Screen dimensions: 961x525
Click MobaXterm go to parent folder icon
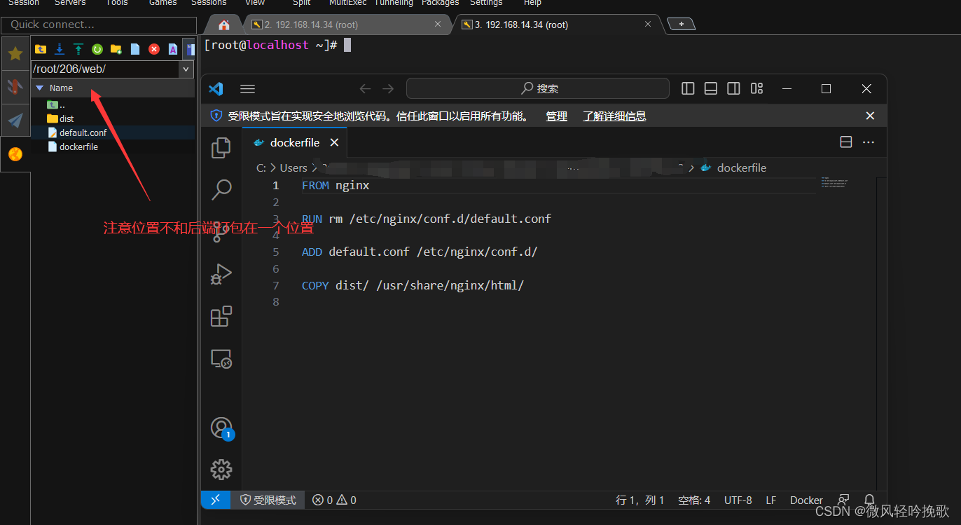41,49
